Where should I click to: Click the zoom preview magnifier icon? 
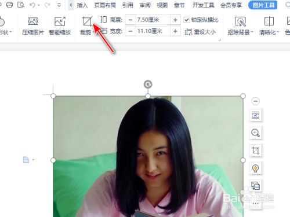[x=255, y=133]
